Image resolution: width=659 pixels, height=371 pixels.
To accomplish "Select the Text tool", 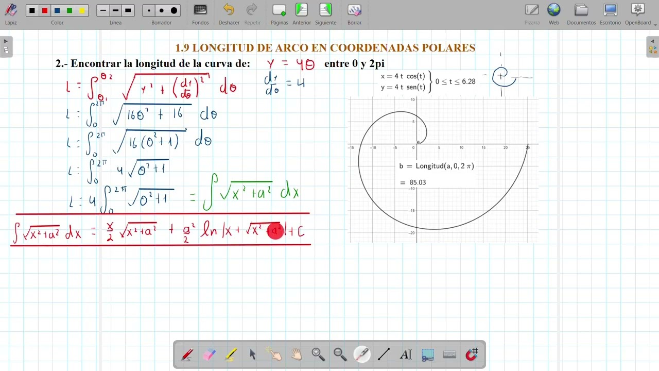I will point(406,355).
